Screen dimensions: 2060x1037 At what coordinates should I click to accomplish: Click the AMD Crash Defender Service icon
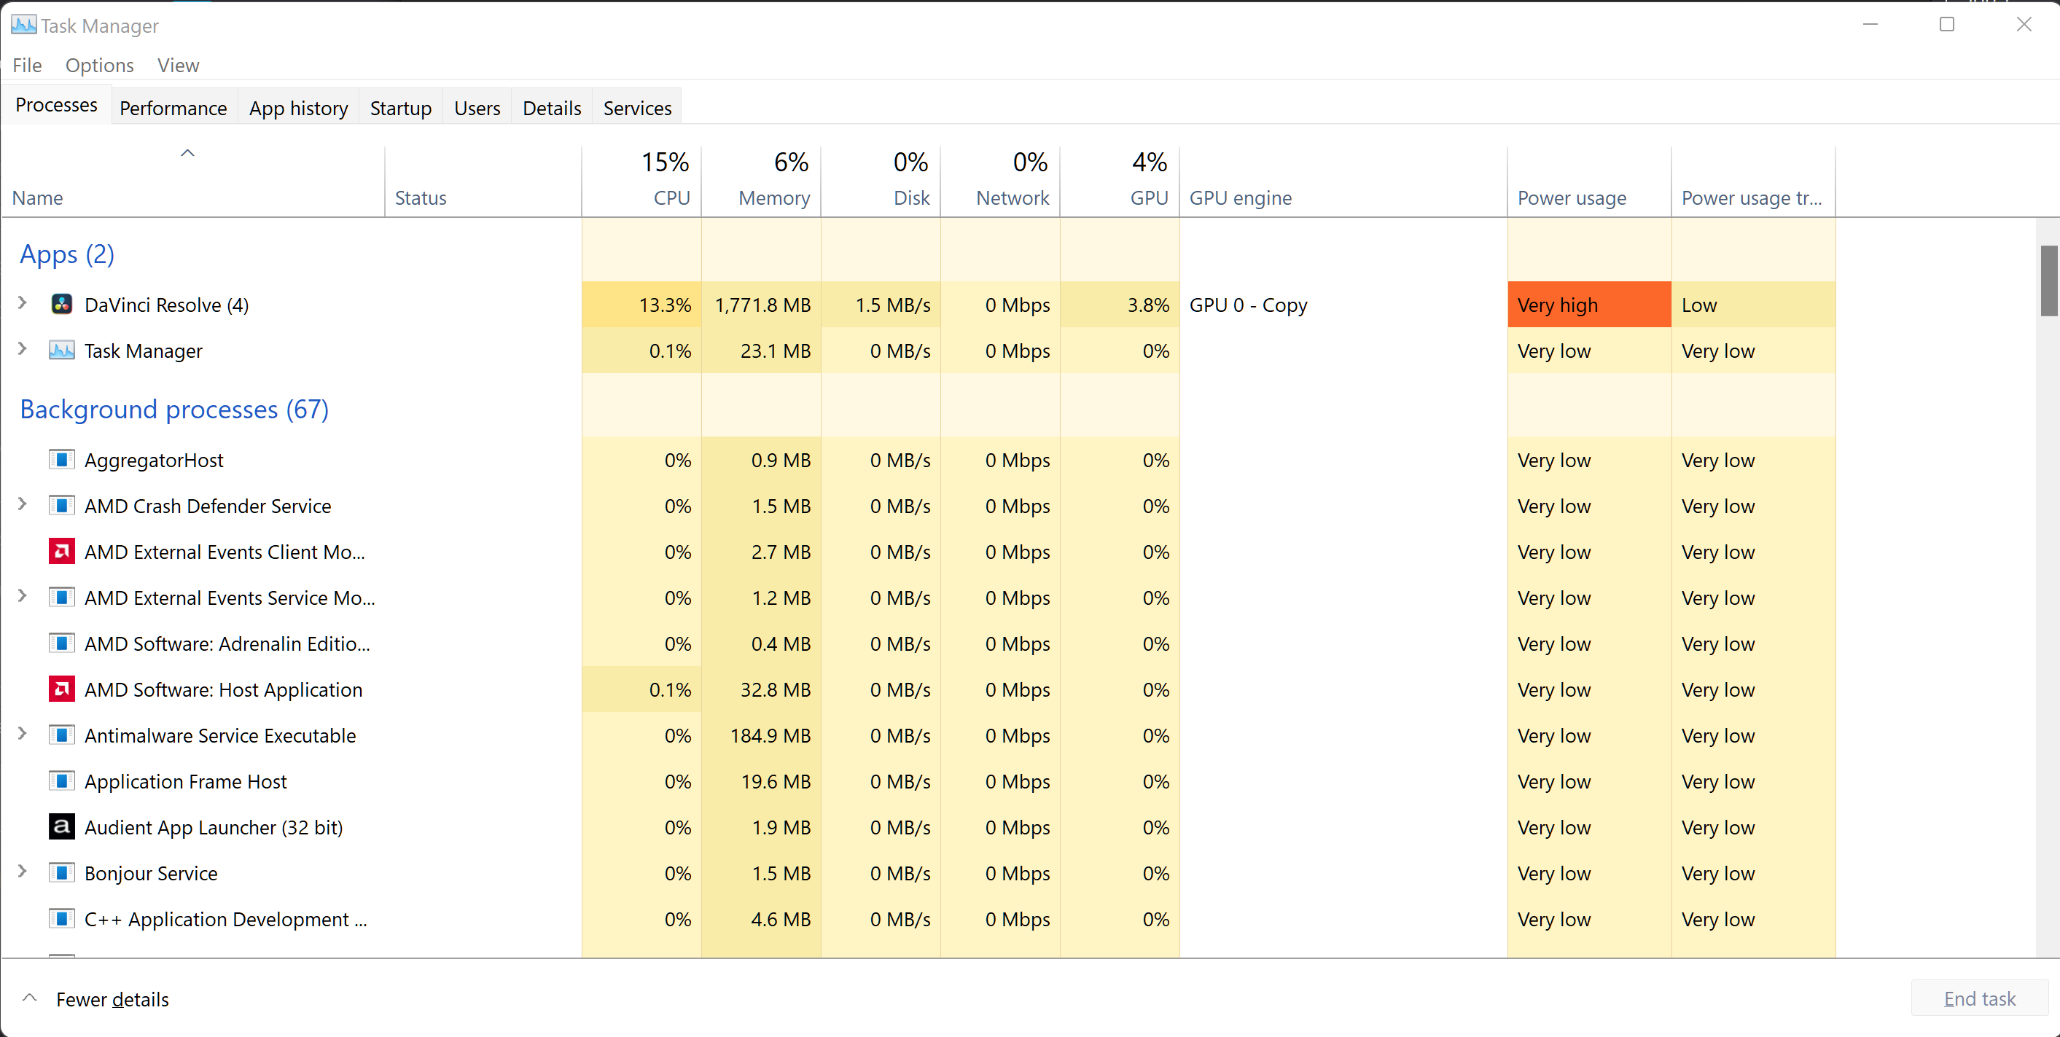click(61, 505)
